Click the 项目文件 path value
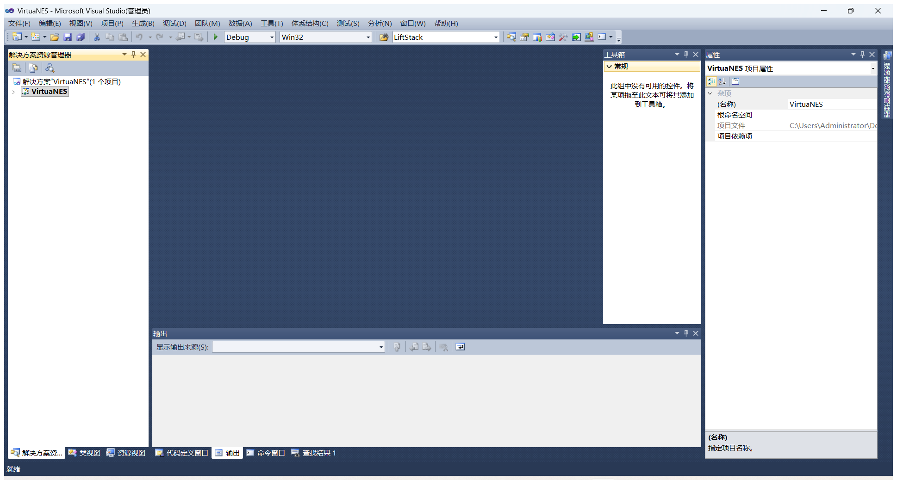897x480 pixels. [x=832, y=126]
